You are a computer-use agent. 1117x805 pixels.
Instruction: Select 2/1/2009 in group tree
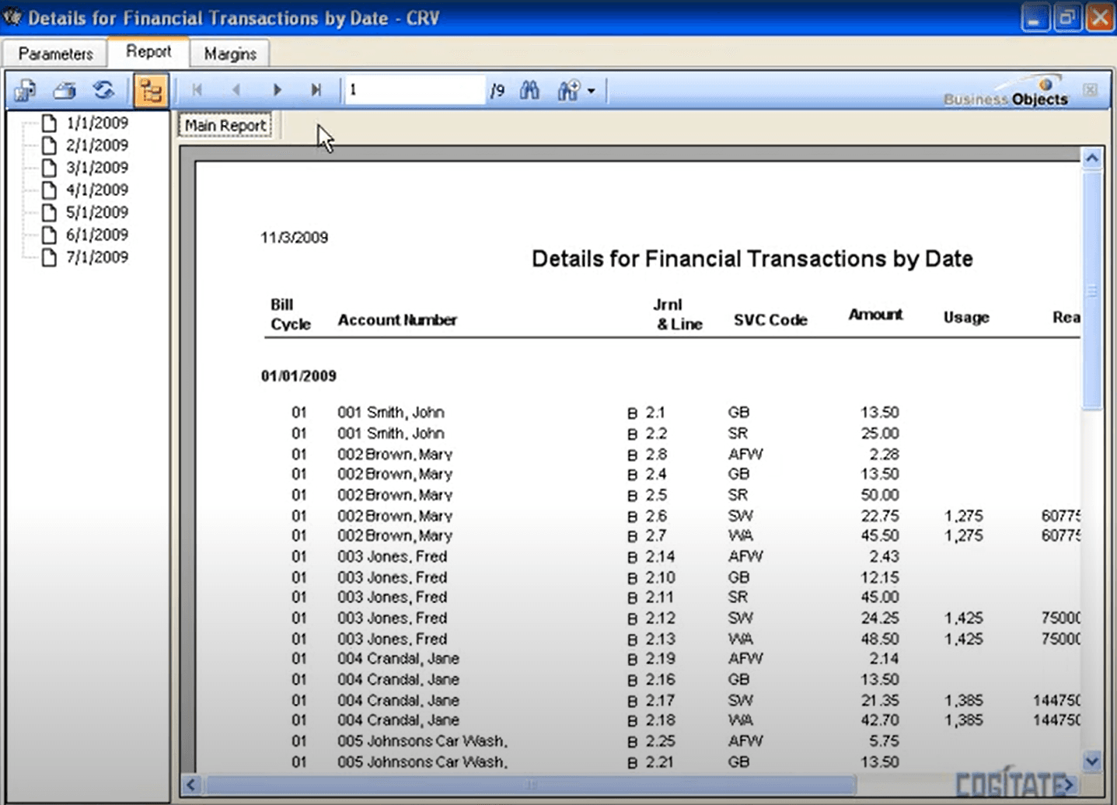(96, 145)
